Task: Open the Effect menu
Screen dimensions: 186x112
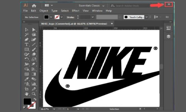Action: (x=76, y=11)
